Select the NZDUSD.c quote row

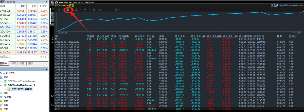(x=24, y=32)
